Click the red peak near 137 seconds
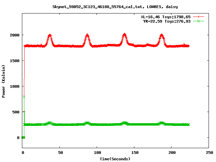Image resolution: width=216 pixels, height=162 pixels. pyautogui.click(x=125, y=34)
